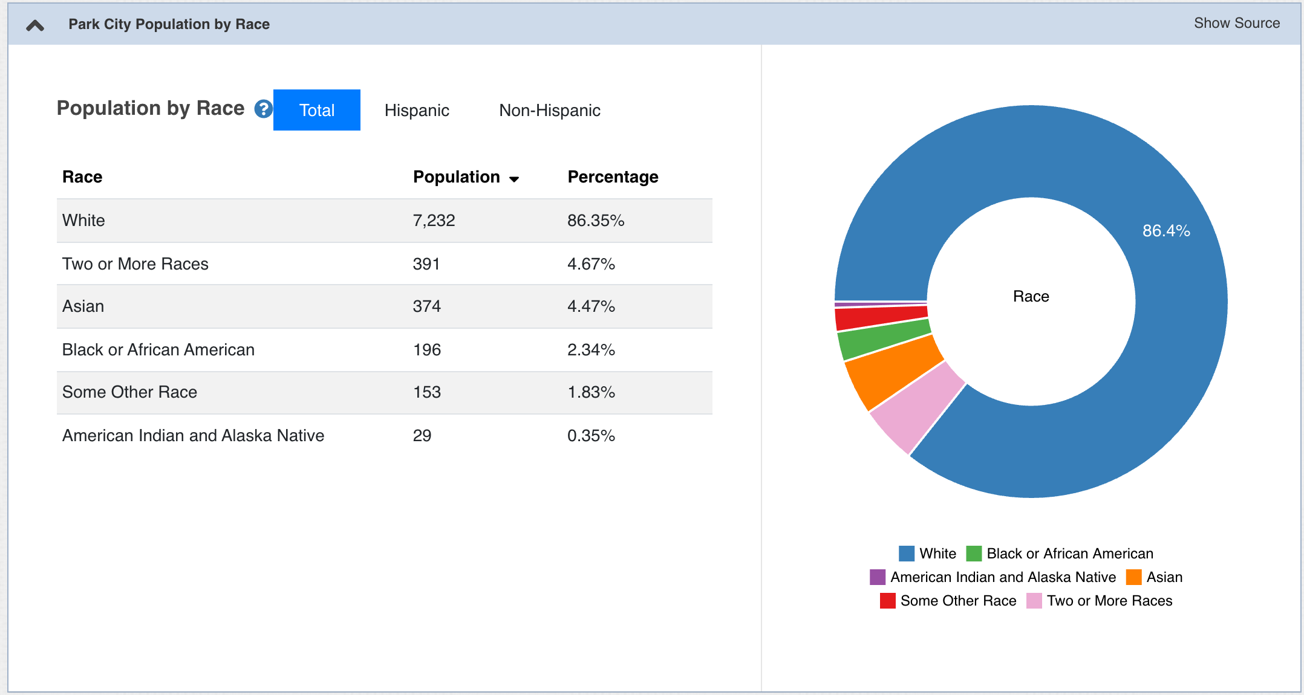Screen dimensions: 1304x695
Task: Click the Asian legend label
Action: pyautogui.click(x=1164, y=577)
